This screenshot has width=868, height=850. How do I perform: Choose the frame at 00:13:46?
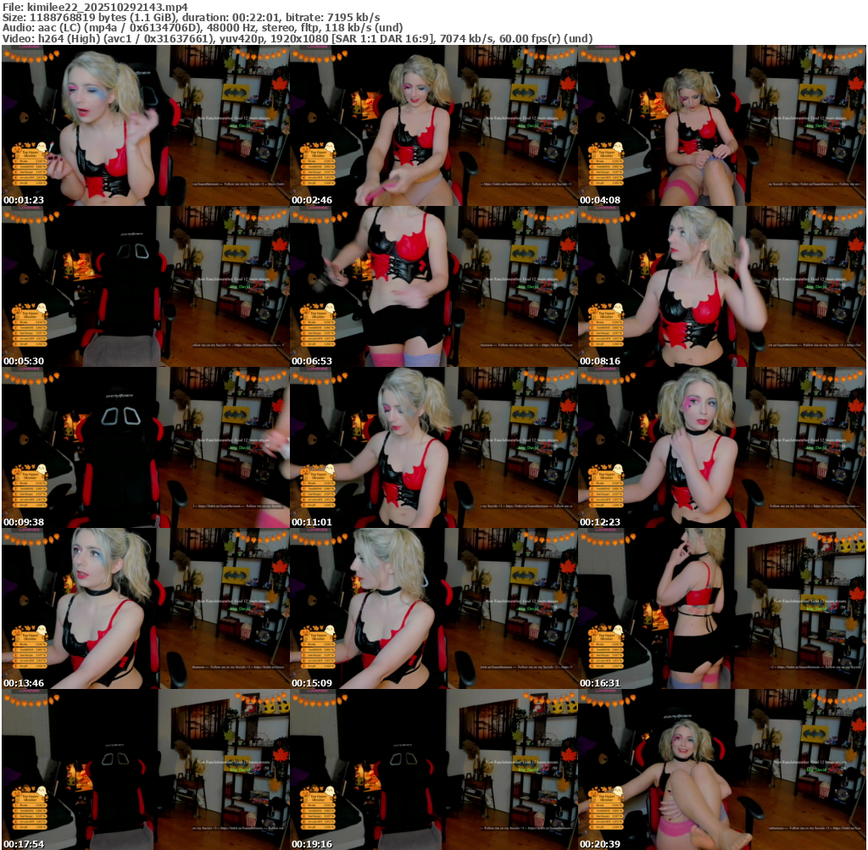point(146,608)
